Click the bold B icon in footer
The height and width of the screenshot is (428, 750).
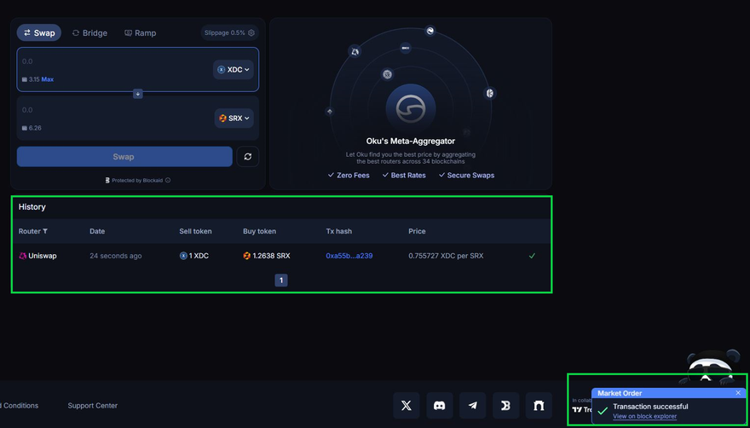point(505,406)
